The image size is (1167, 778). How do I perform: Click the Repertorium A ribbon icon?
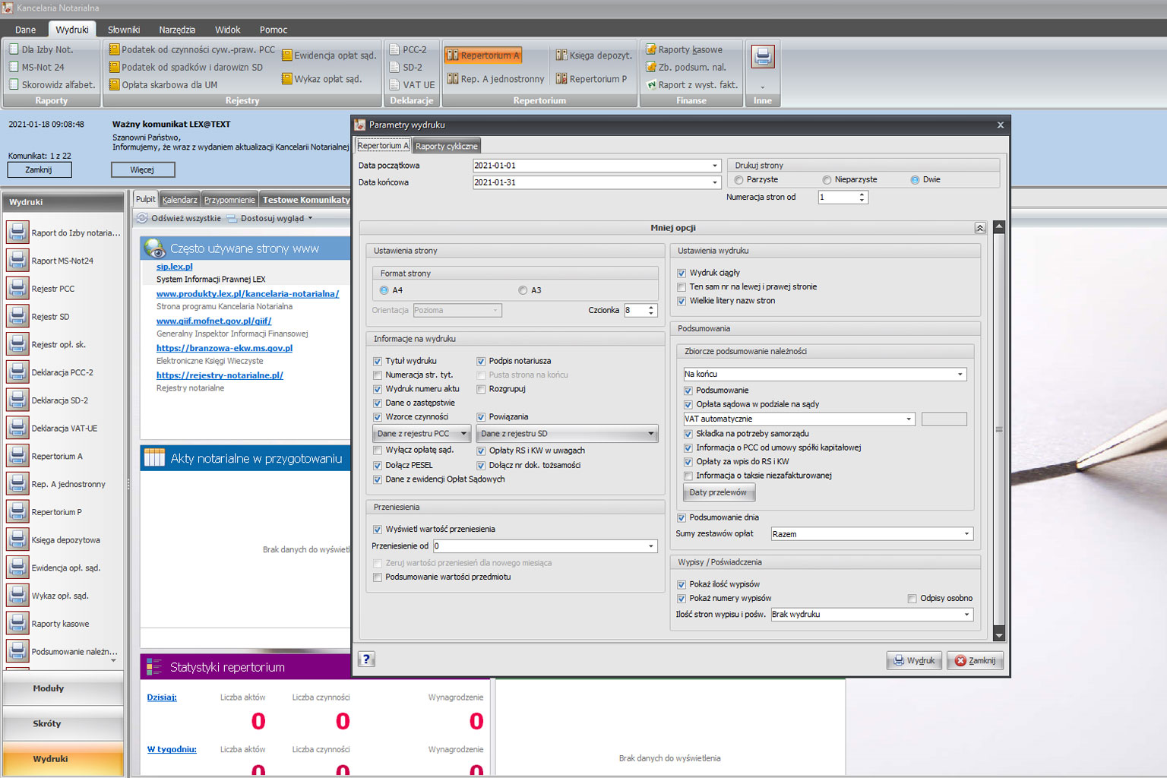pos(453,55)
